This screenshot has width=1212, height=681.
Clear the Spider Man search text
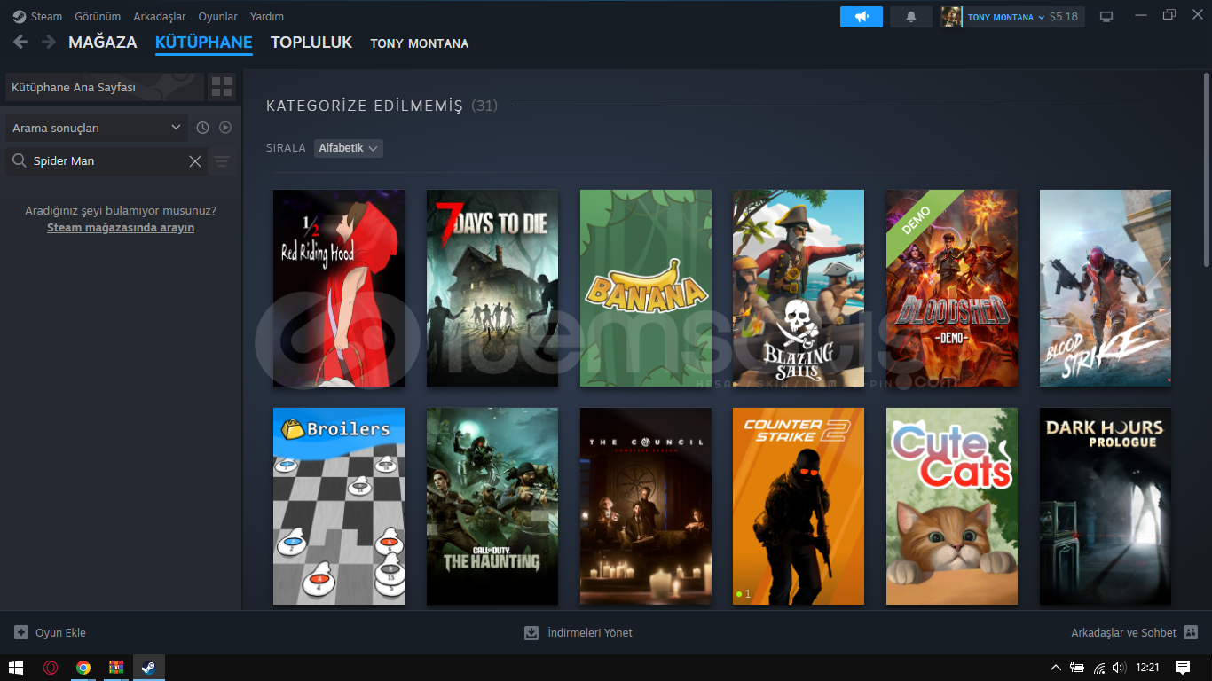tap(195, 161)
